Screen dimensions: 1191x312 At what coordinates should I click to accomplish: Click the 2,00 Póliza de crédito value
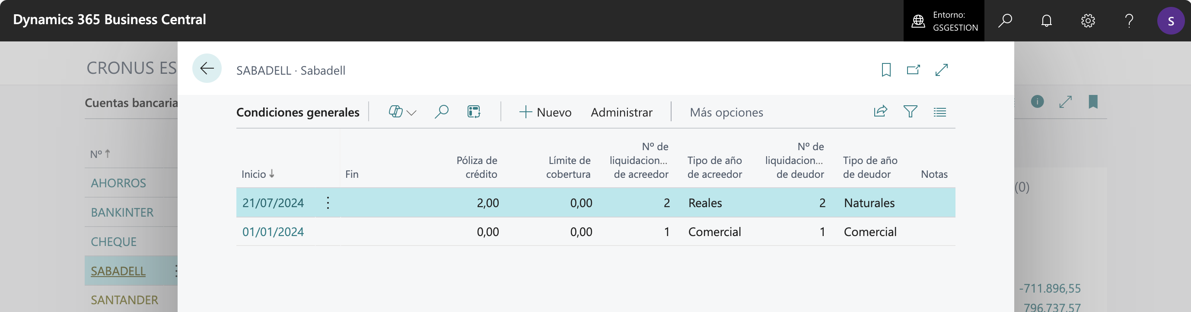tap(488, 203)
